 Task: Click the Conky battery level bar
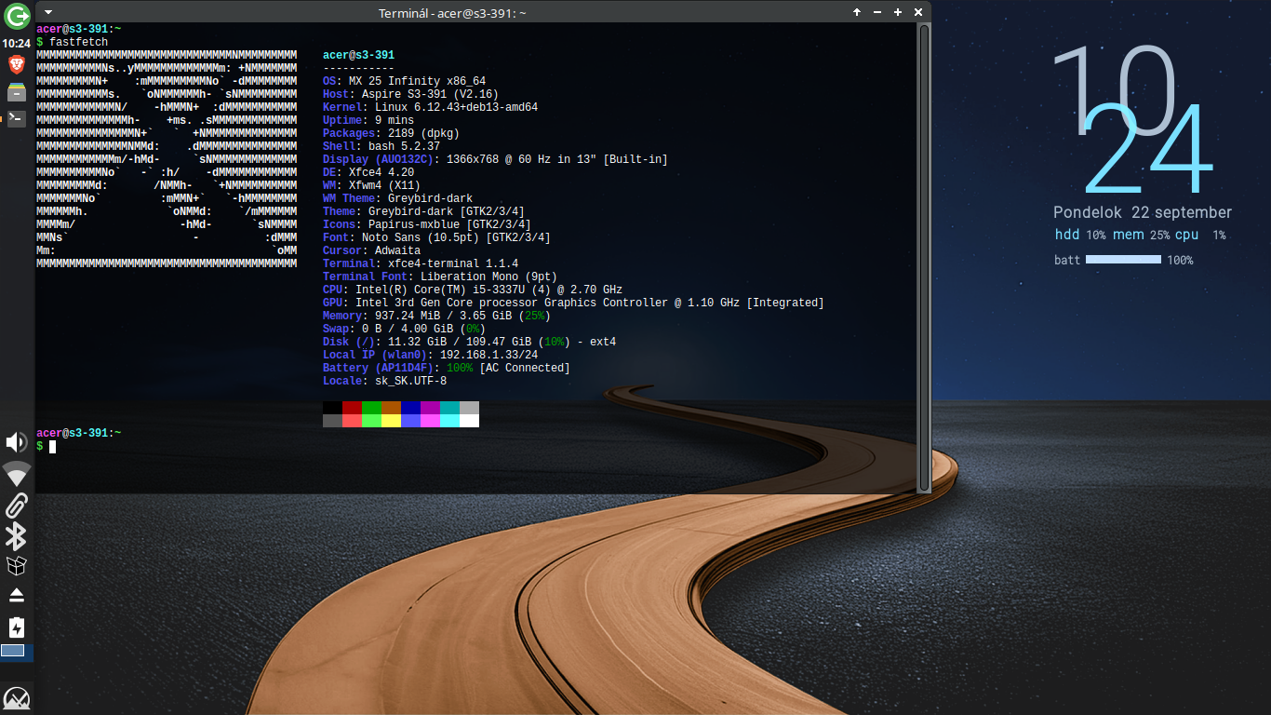(1124, 260)
